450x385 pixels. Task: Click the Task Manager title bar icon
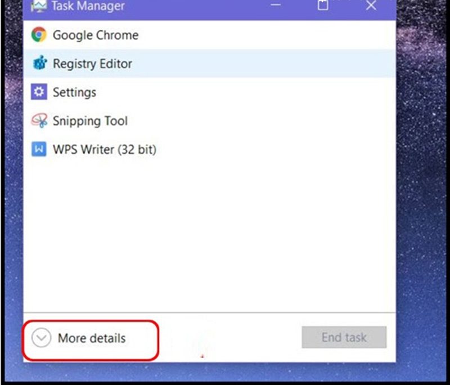pyautogui.click(x=38, y=5)
